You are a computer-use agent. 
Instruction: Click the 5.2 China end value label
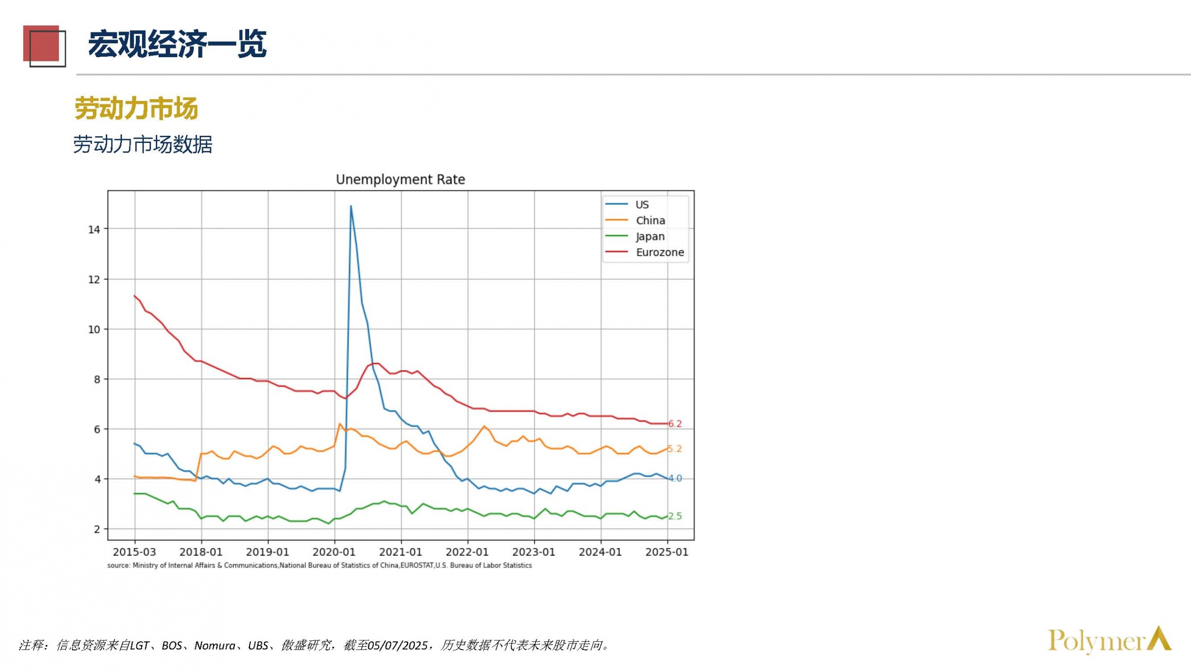675,448
